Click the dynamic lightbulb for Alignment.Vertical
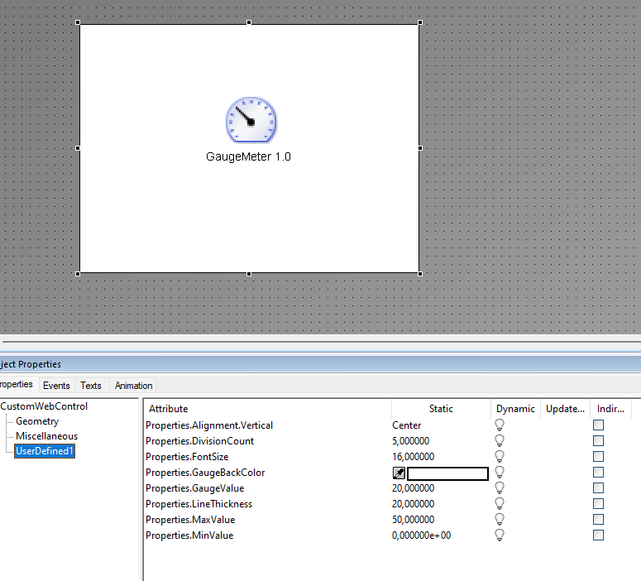Viewport: 641px width, 581px height. 500,425
